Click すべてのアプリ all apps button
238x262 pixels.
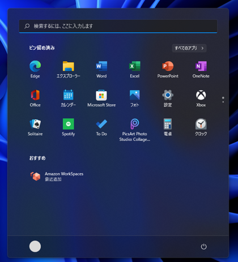click(189, 48)
